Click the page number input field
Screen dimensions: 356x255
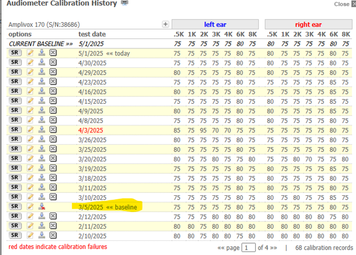tap(248, 248)
